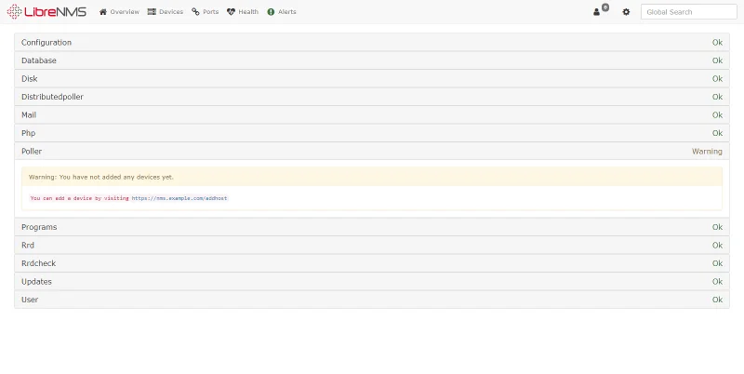Click the notification badge on user icon
Image resolution: width=744 pixels, height=374 pixels.
[604, 7]
